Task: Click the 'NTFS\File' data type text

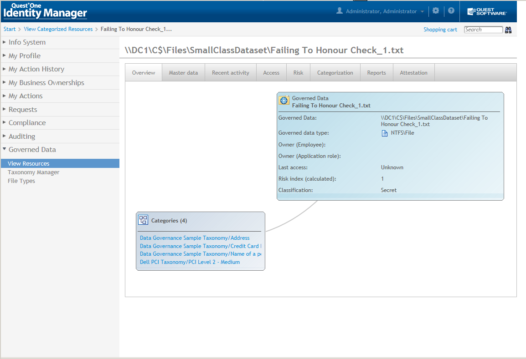Action: (x=402, y=132)
